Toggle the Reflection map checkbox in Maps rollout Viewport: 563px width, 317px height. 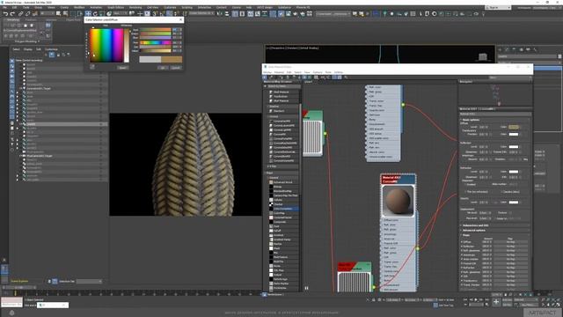click(462, 247)
